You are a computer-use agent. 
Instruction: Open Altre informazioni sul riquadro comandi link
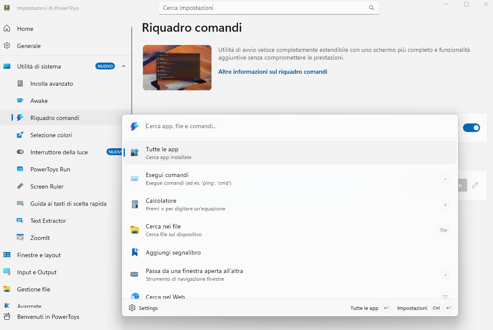point(272,72)
